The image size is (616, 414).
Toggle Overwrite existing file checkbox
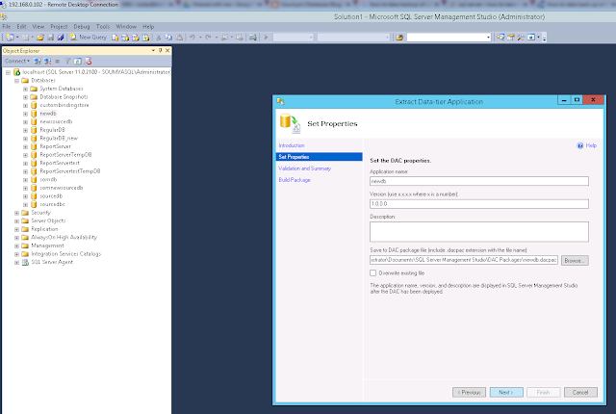372,272
